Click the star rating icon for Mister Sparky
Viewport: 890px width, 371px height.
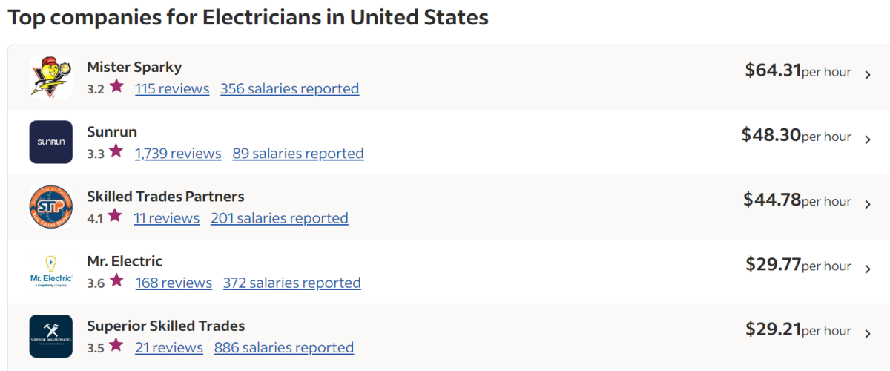[x=116, y=86]
